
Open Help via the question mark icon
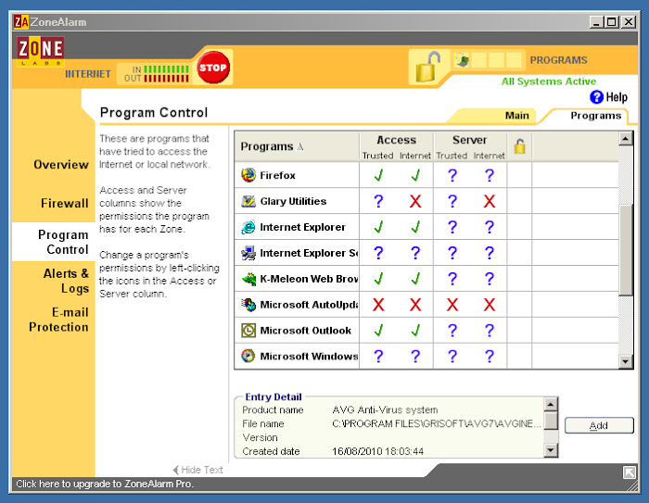point(596,96)
